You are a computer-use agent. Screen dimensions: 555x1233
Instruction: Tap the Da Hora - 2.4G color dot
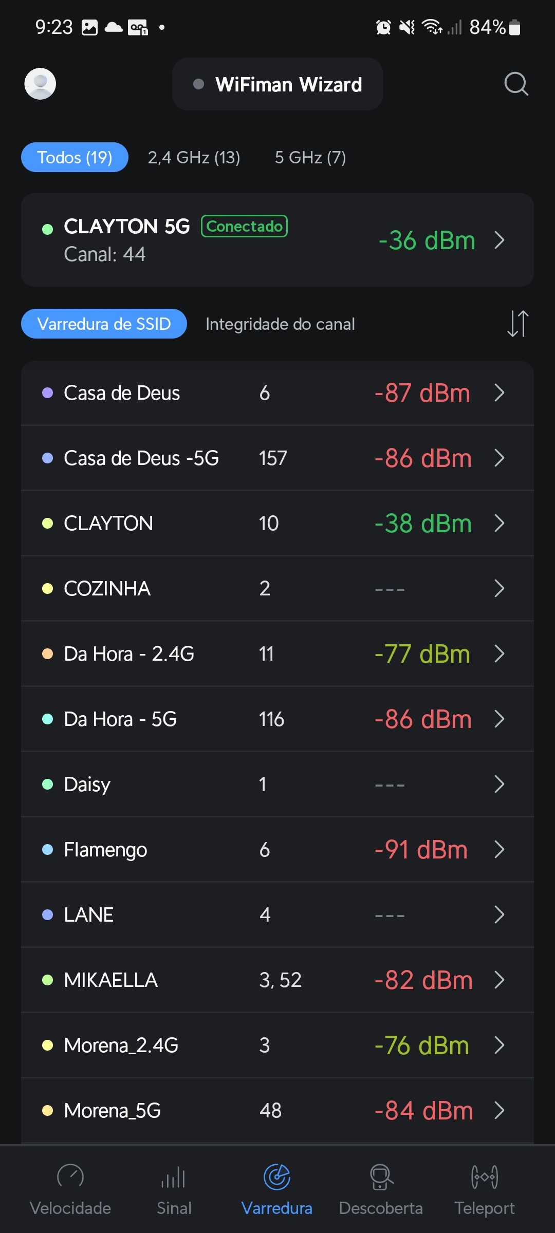pos(47,653)
